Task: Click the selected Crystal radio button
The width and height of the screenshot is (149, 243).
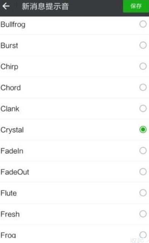Action: coord(143,130)
